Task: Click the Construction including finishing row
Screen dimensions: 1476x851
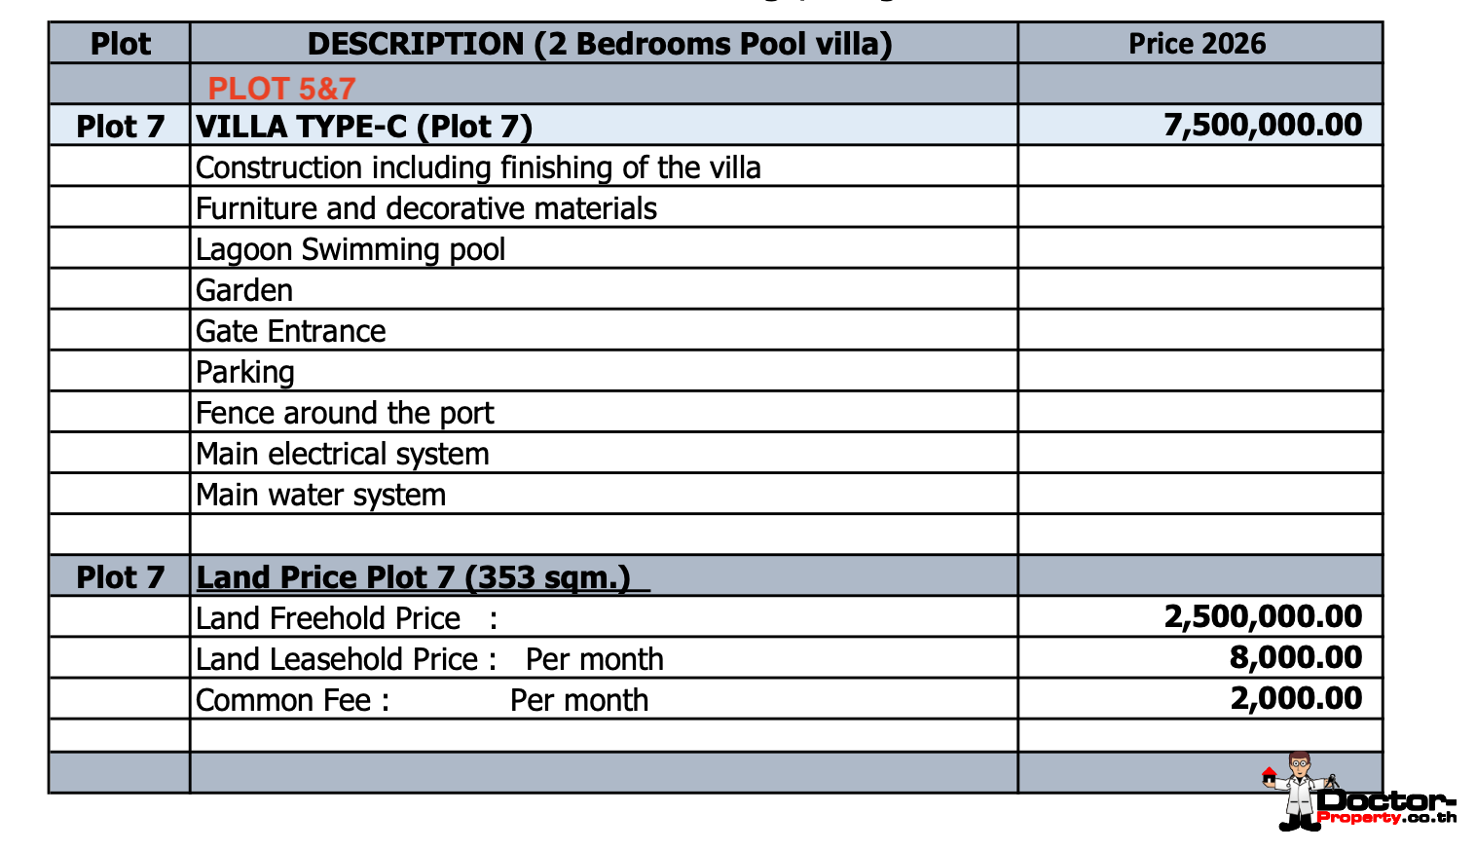Action: pyautogui.click(x=478, y=167)
